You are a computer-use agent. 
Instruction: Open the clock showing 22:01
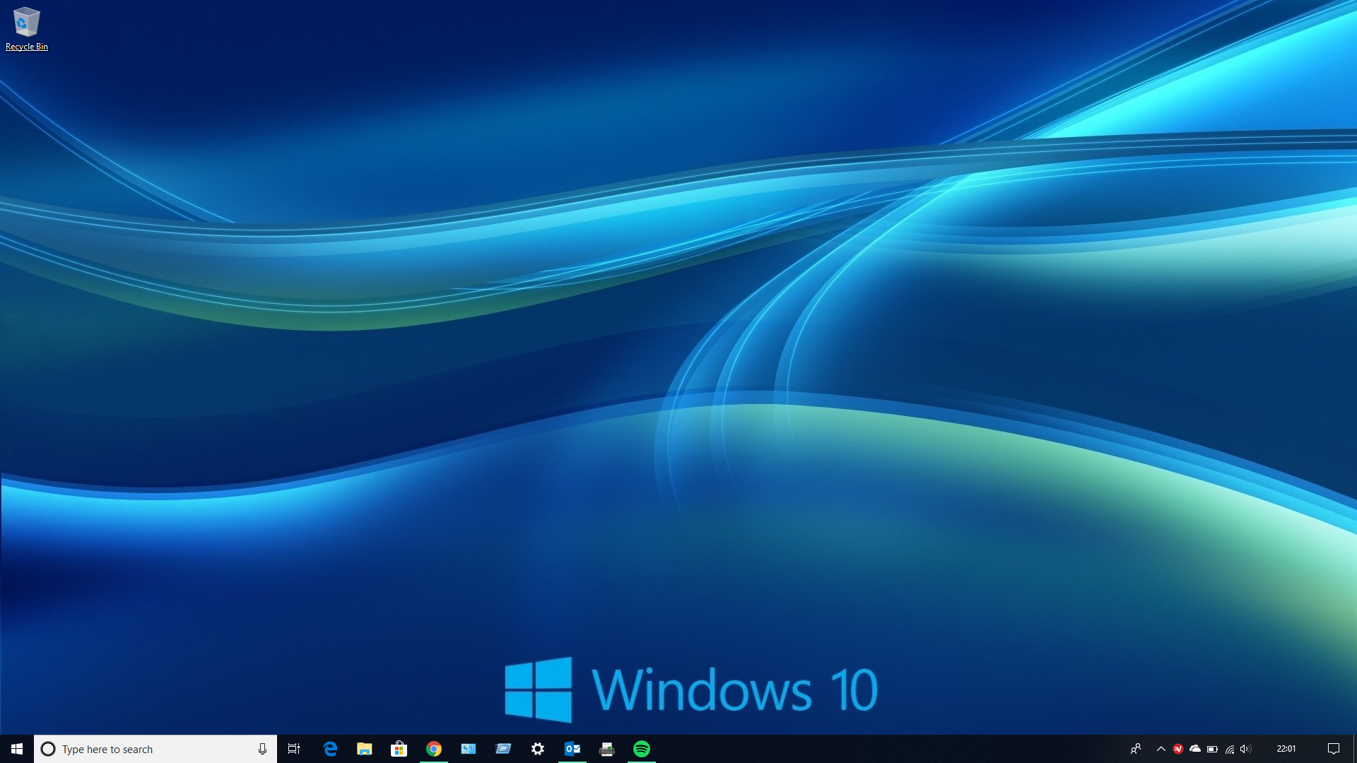[x=1286, y=749]
